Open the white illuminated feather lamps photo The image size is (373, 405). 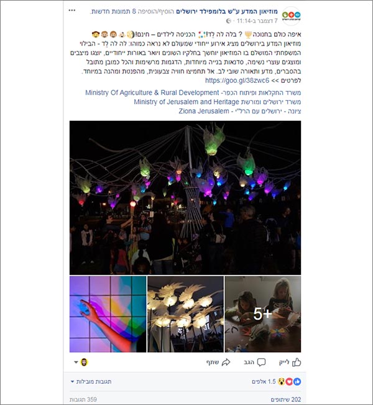185,314
